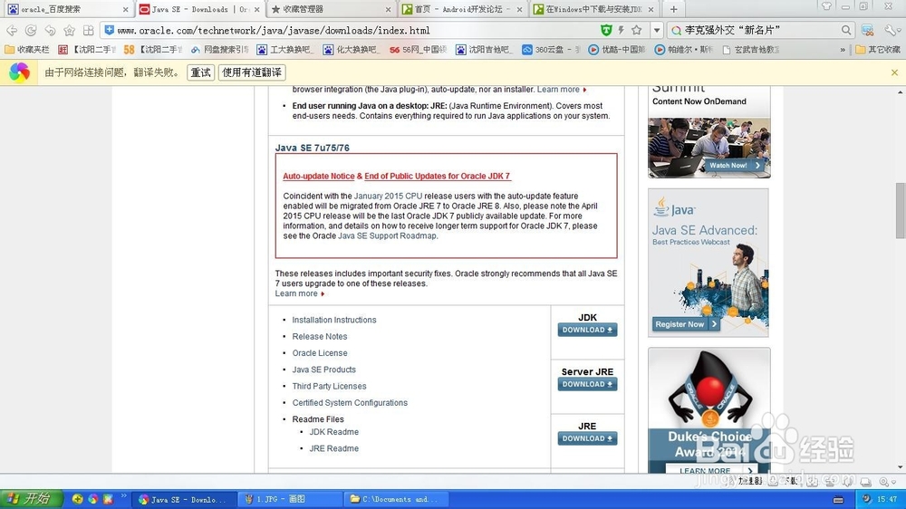This screenshot has height=509, width=906.
Task: Click the JDK DOWNLOAD button
Action: 587,330
